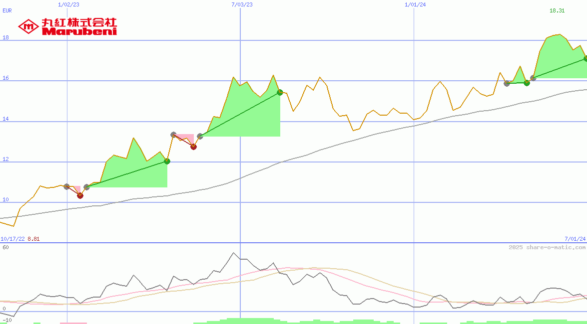The width and height of the screenshot is (587, 324).
Task: Click the 10/17/22 start date label
Action: [13, 239]
